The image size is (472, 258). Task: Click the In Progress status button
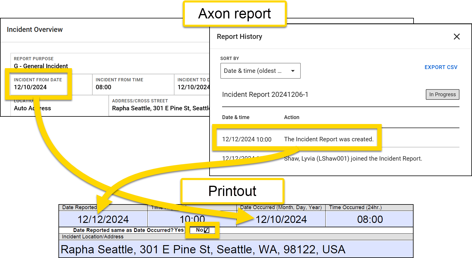(442, 94)
